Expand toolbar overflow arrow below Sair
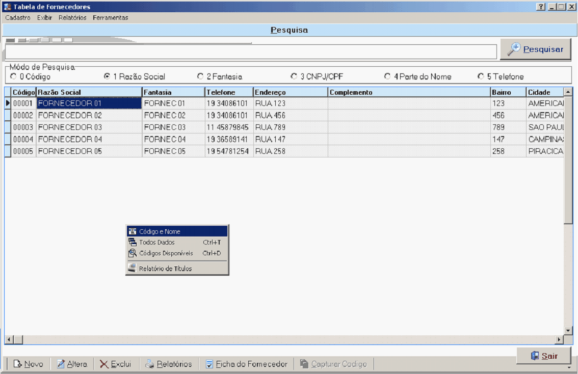Viewport: 578px width, 374px height. pos(569,367)
